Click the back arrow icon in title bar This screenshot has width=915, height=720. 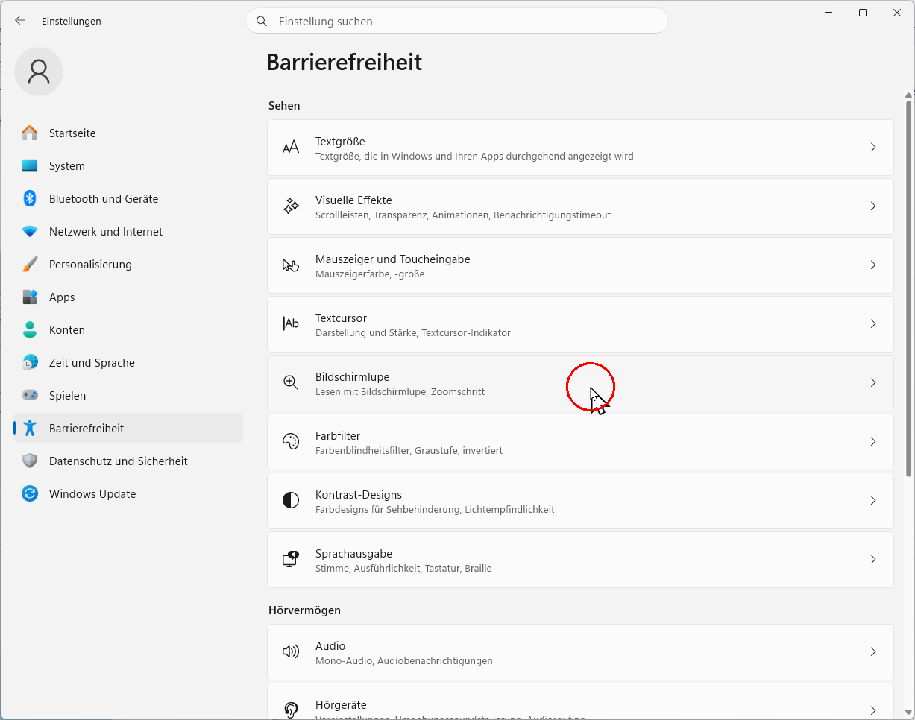pyautogui.click(x=20, y=21)
